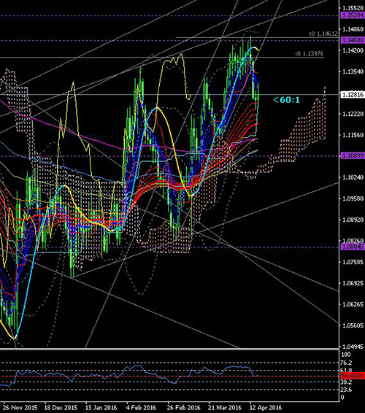Click the cyan <60:1 text annotation
Viewport: 365px width, 413px height.
click(286, 100)
